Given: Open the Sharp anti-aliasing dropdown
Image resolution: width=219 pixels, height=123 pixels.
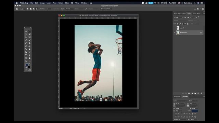Looking at the screenshot, I should click(194, 120).
